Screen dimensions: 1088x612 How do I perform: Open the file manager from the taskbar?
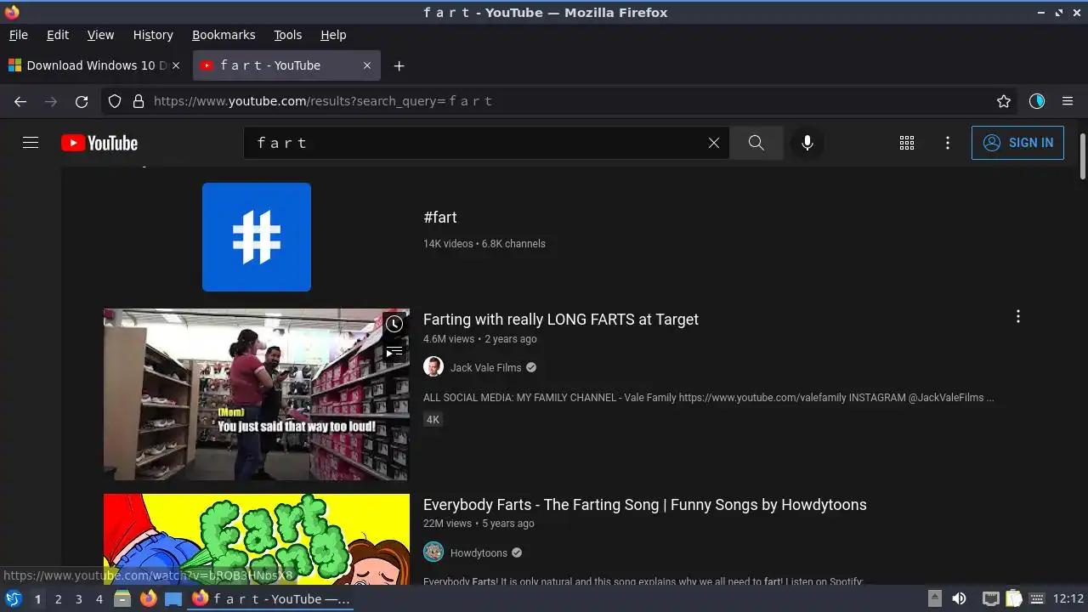pyautogui.click(x=122, y=598)
